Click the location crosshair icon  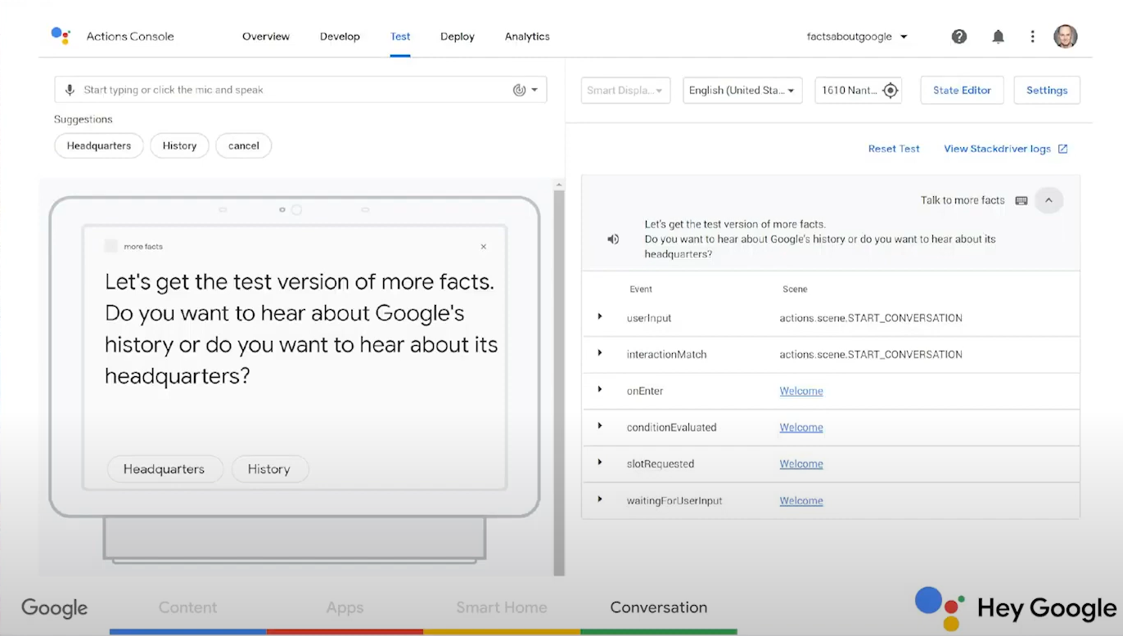pyautogui.click(x=891, y=90)
